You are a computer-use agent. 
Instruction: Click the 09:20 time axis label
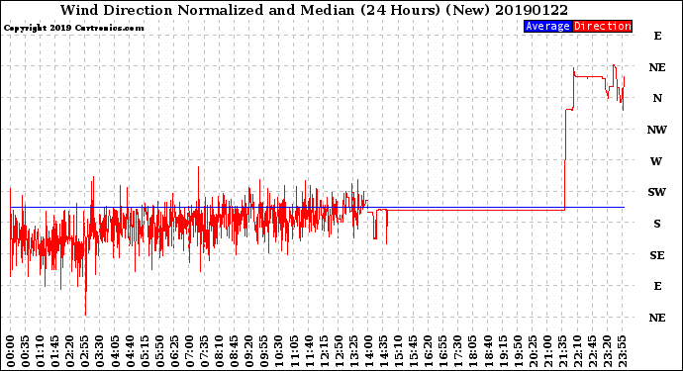pyautogui.click(x=249, y=351)
